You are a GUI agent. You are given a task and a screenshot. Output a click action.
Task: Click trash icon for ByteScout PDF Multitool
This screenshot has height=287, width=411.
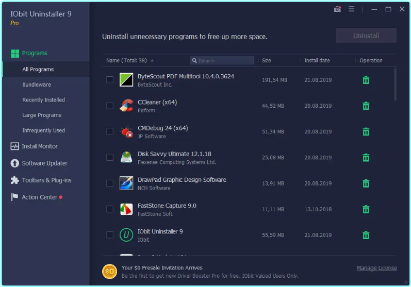(x=366, y=80)
